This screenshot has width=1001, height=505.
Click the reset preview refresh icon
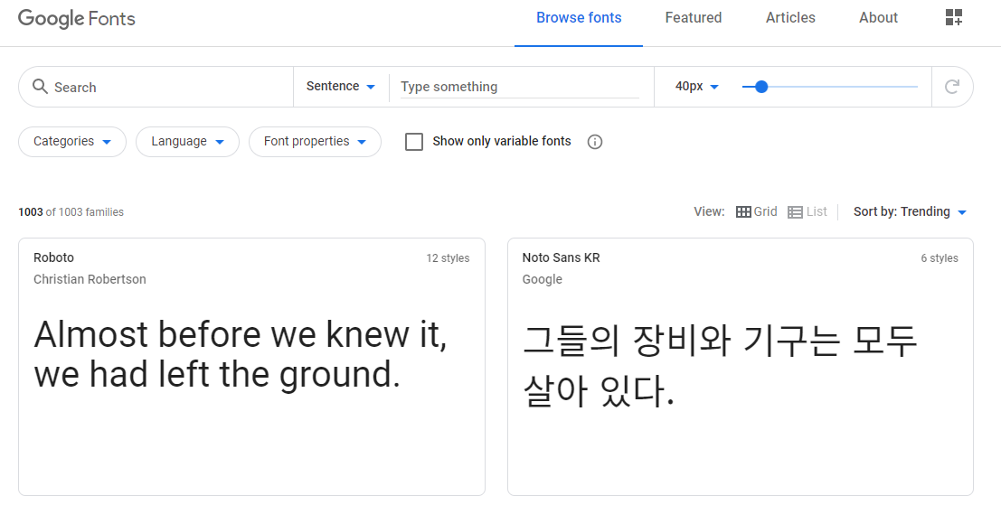pos(951,87)
